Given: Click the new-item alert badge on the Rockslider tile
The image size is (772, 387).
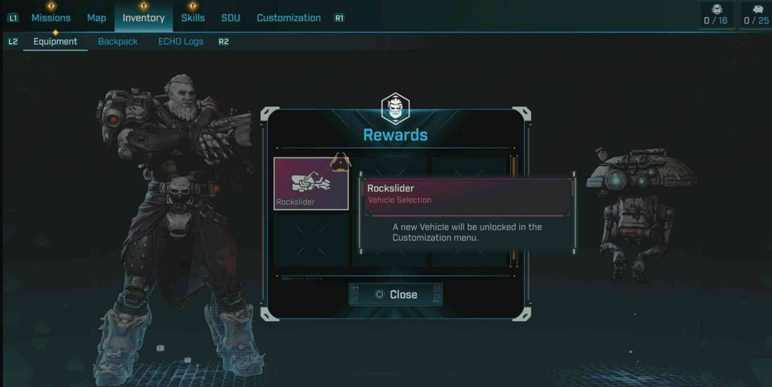Looking at the screenshot, I should (x=341, y=161).
